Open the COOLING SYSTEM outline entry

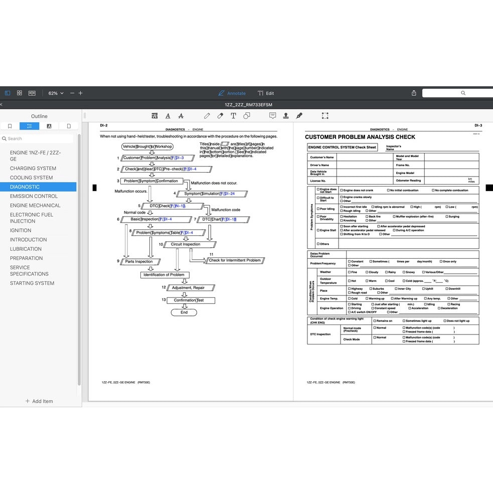point(31,178)
